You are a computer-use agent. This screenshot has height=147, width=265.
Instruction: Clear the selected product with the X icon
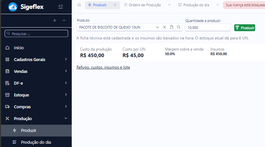point(164,27)
